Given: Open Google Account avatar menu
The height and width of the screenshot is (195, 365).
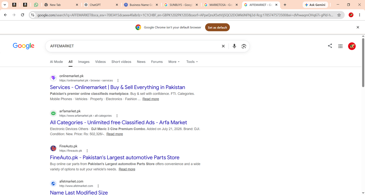Looking at the screenshot, I should coord(352,46).
